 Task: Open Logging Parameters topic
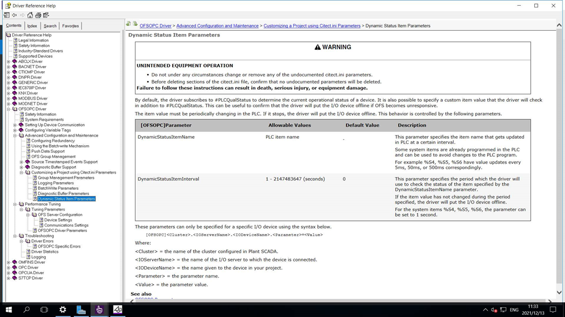tap(56, 183)
